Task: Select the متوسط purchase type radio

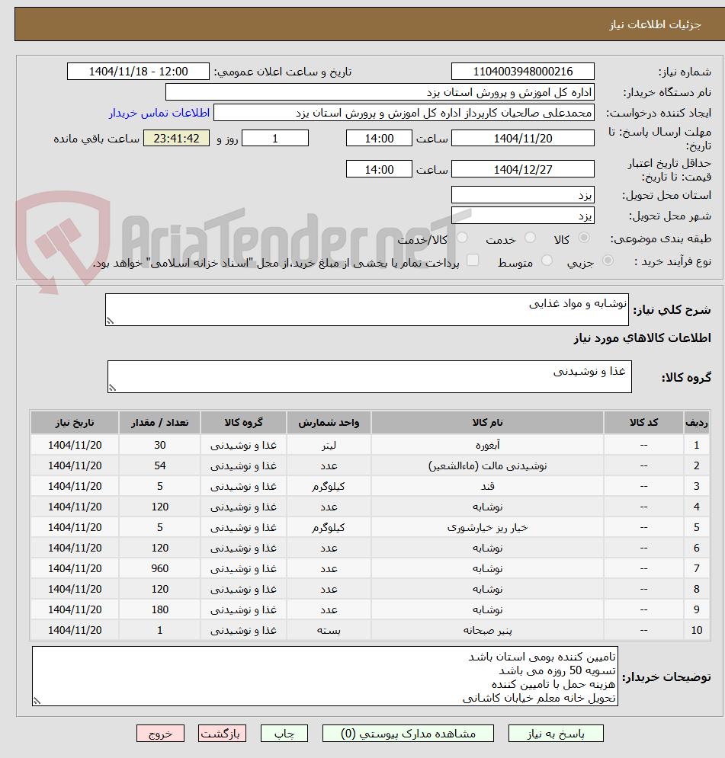Action: click(x=547, y=261)
